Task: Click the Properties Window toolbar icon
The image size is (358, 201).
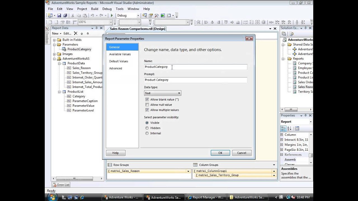Action: coord(150,16)
